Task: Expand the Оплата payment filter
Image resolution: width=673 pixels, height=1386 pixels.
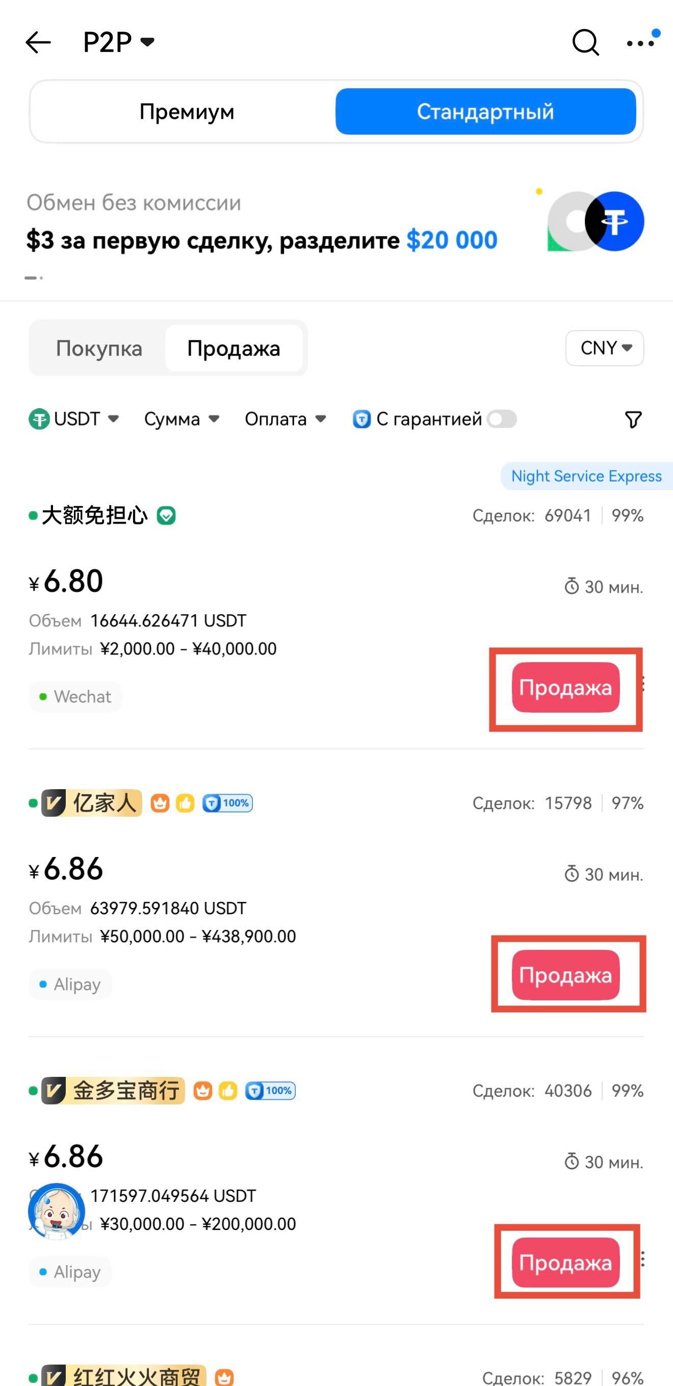Action: pyautogui.click(x=286, y=419)
